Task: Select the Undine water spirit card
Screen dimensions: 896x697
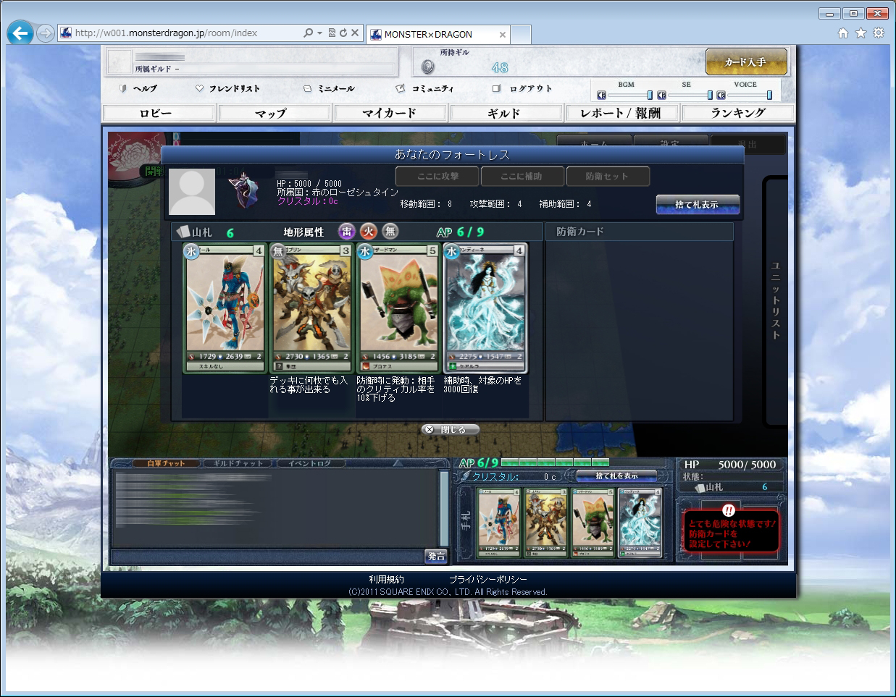Action: (x=485, y=308)
